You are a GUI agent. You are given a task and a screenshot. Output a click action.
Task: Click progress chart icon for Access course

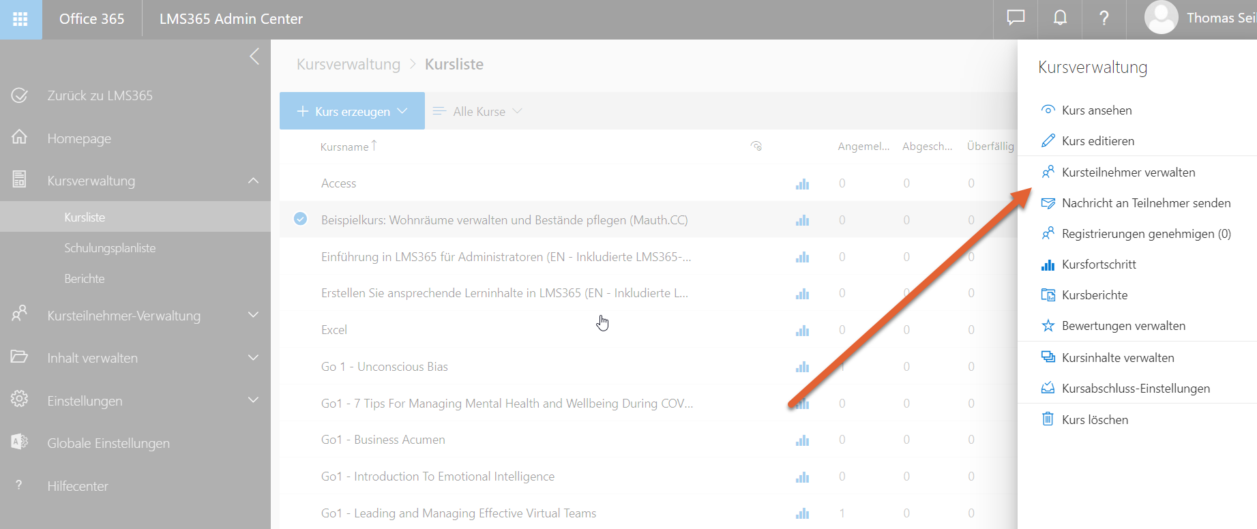[x=802, y=184]
